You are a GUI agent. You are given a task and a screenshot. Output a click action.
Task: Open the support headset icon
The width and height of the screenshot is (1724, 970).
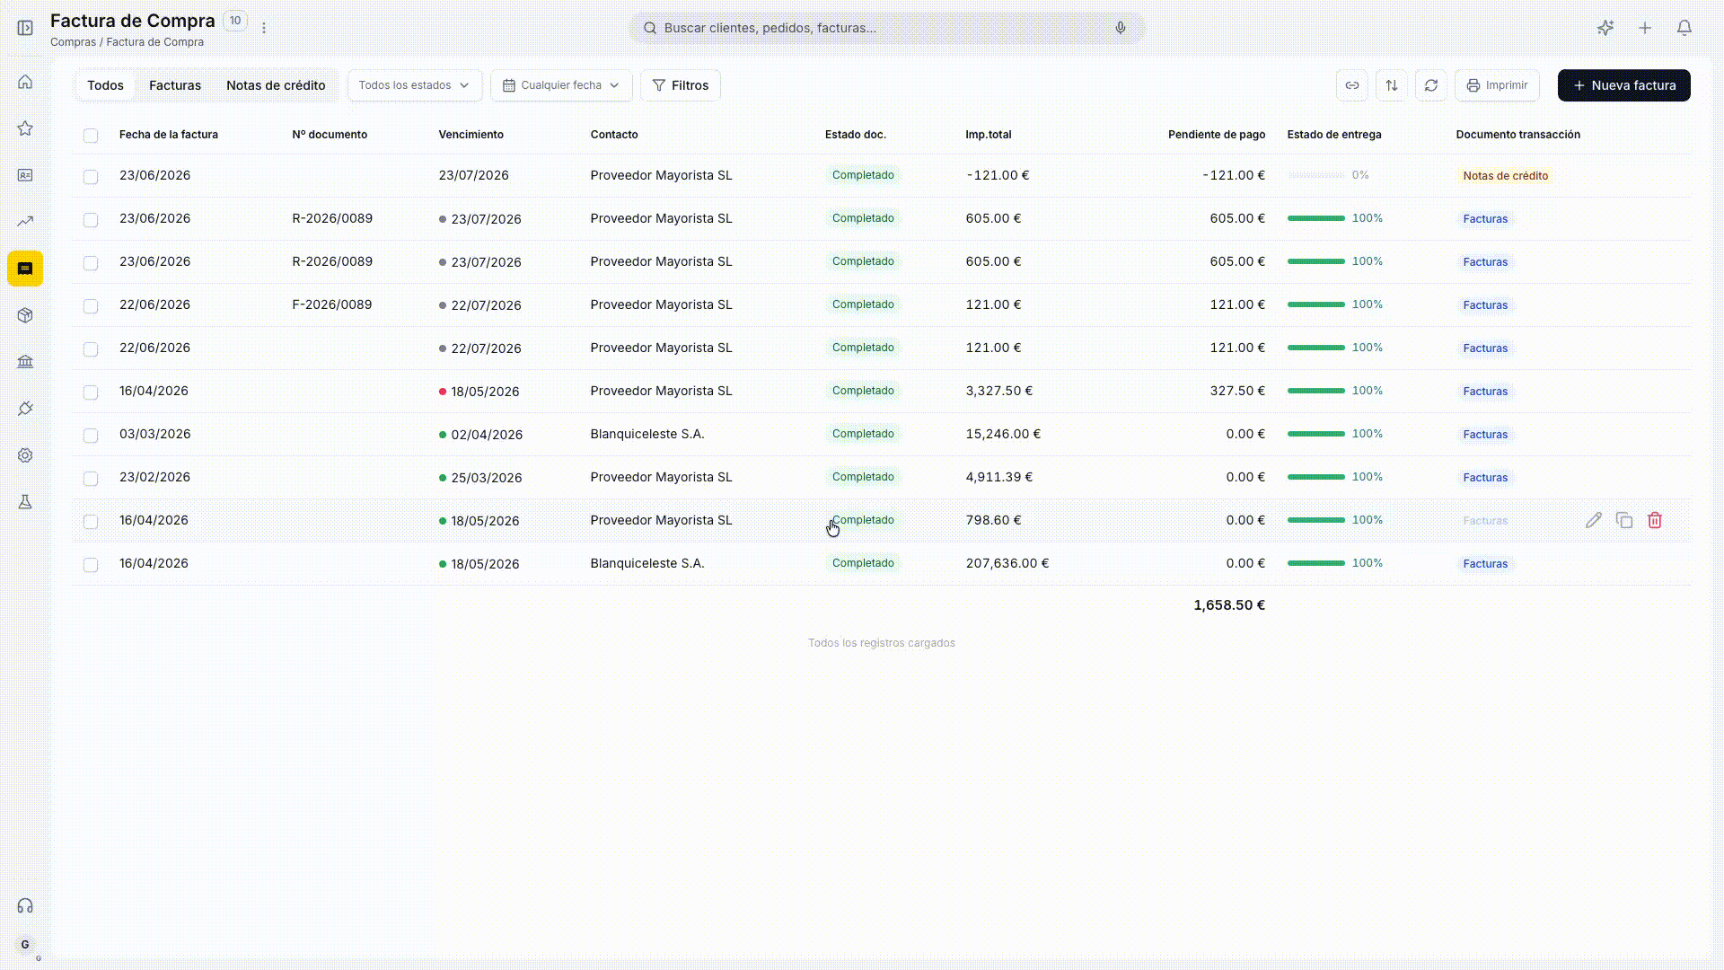coord(25,905)
